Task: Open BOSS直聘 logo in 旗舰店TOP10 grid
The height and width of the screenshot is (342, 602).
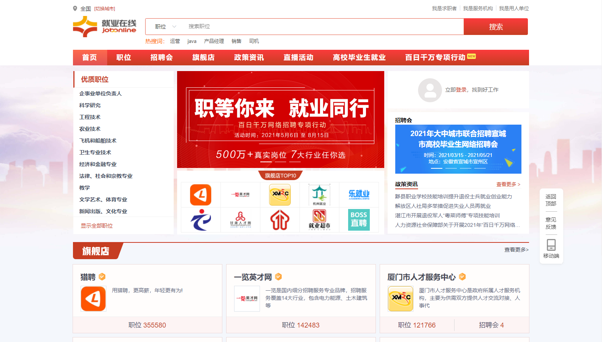Action: pyautogui.click(x=359, y=220)
